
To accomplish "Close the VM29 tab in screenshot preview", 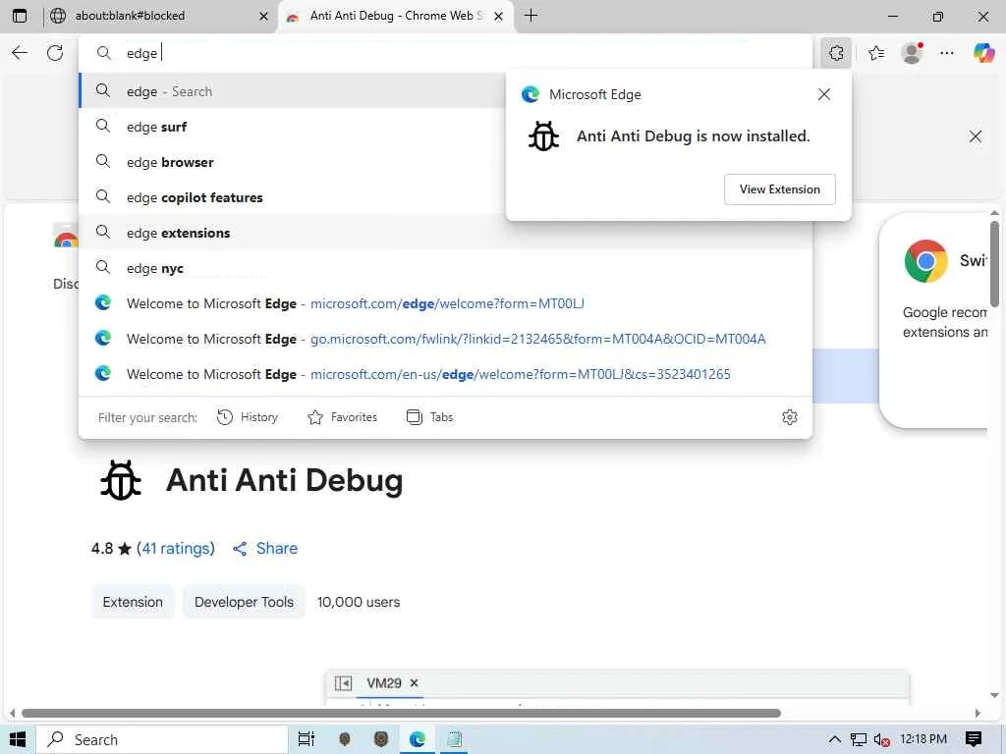I will pos(414,683).
